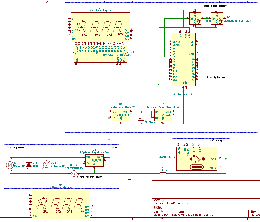Click the R1 1 Ohm resistor

point(163,173)
